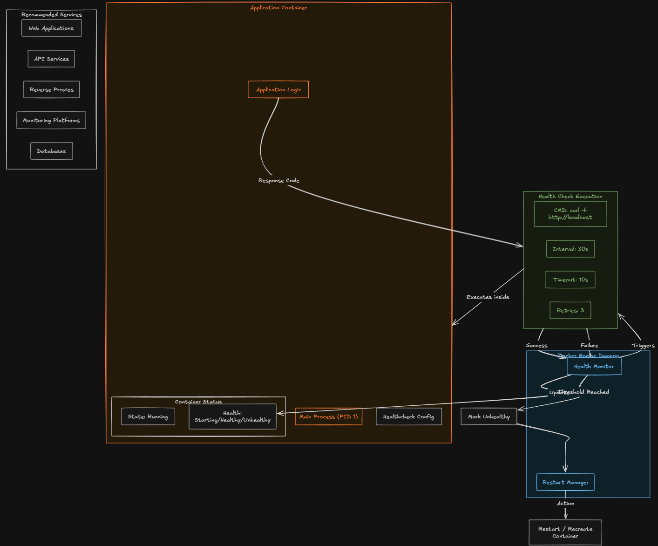Screen dimensions: 658x546
Task: Click the Databases node
Action: [x=51, y=151]
